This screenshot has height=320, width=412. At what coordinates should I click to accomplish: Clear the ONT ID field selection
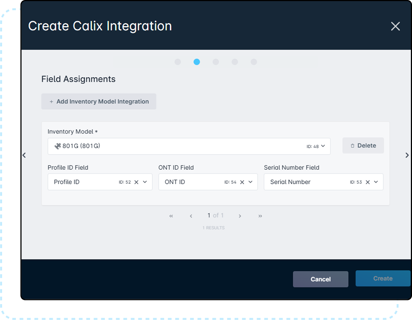tap(242, 182)
